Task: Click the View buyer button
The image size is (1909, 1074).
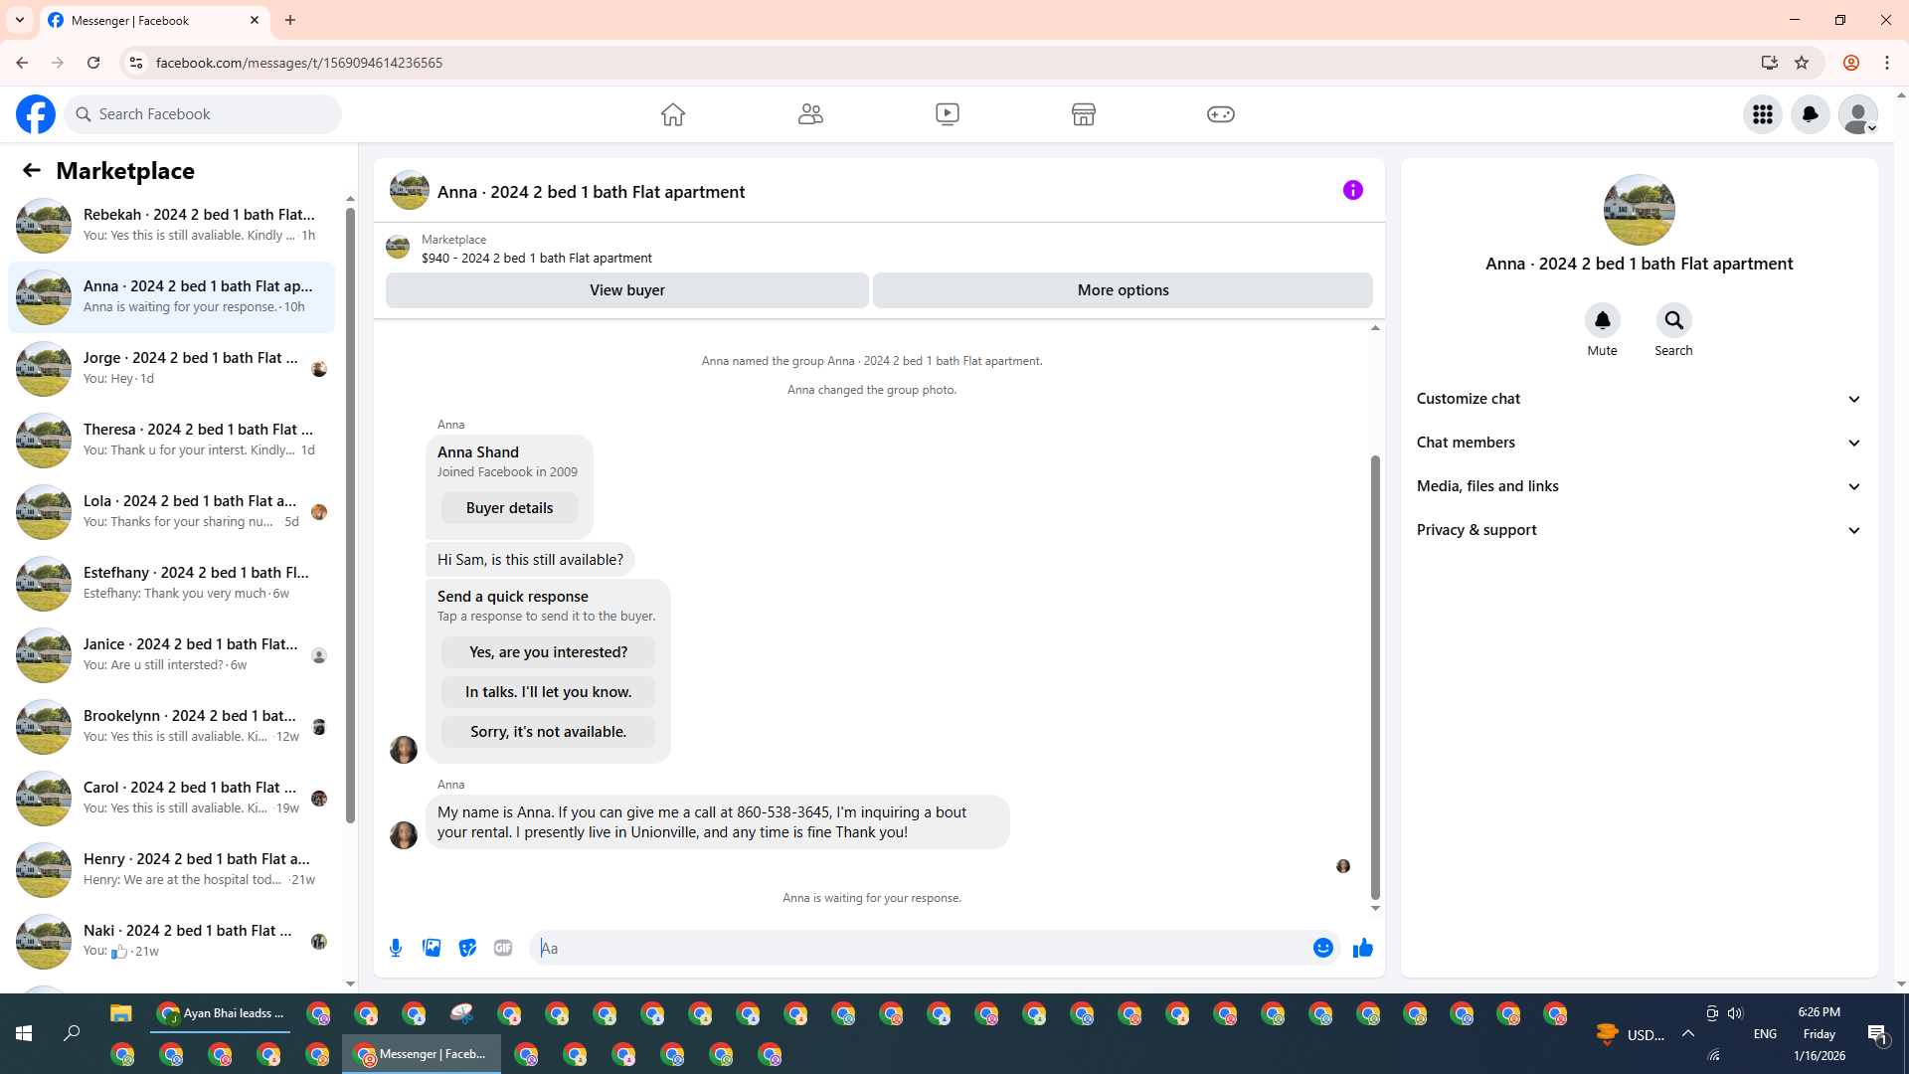Action: 626,290
